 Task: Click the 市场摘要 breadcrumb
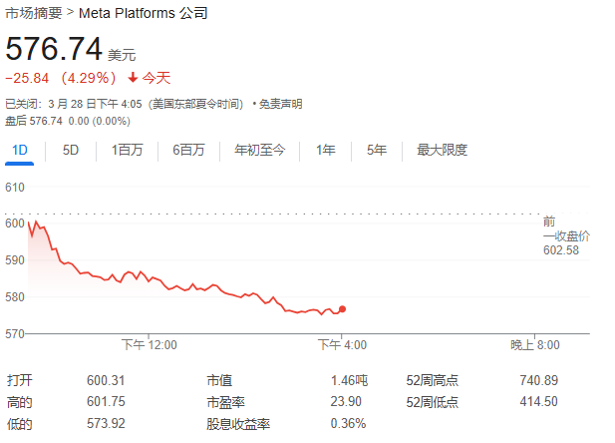(x=33, y=13)
